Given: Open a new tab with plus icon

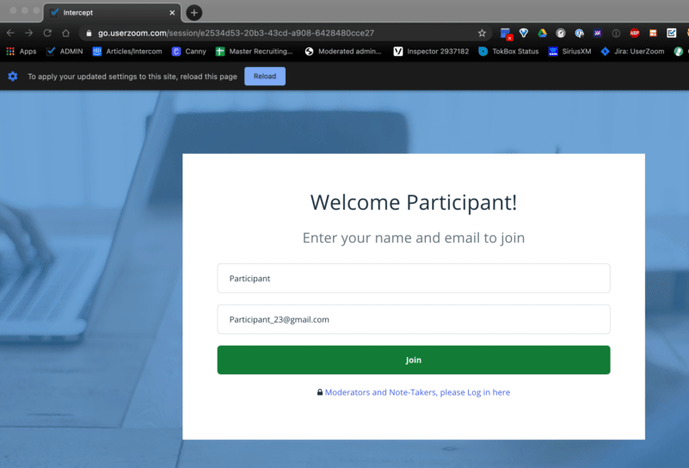Looking at the screenshot, I should [194, 13].
